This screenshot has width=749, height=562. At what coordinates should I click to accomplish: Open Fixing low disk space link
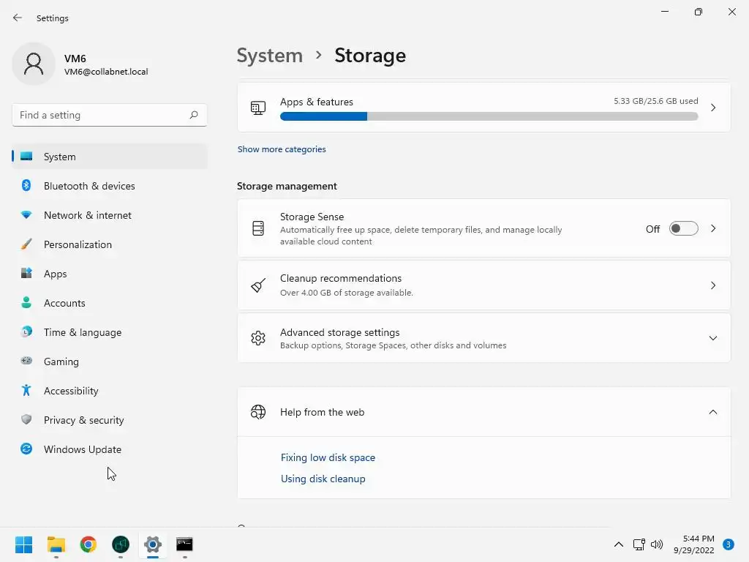click(x=328, y=457)
